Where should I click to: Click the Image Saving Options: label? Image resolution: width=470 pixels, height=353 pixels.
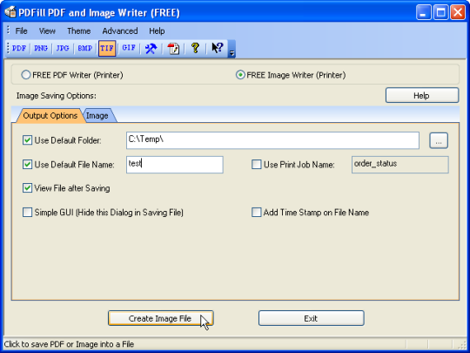pyautogui.click(x=57, y=96)
